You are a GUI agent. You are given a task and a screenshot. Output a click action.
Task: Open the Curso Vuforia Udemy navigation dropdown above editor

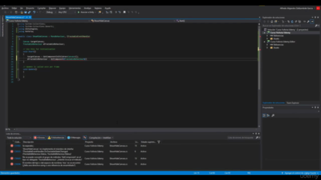click(x=48, y=21)
